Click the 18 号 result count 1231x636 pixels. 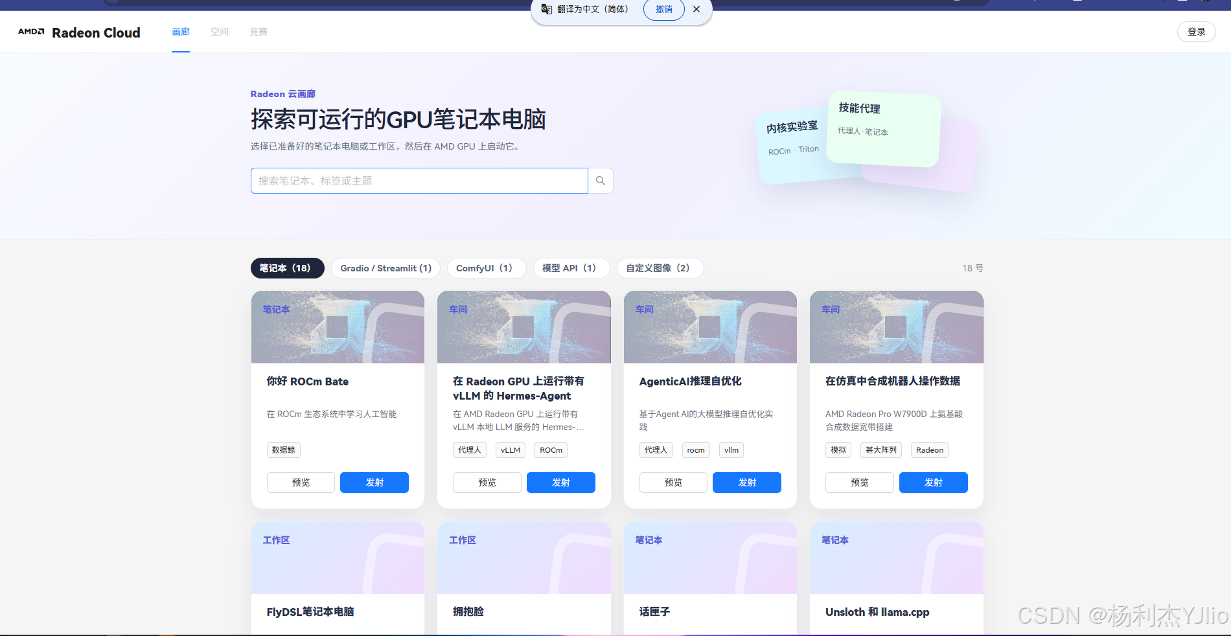click(x=972, y=268)
